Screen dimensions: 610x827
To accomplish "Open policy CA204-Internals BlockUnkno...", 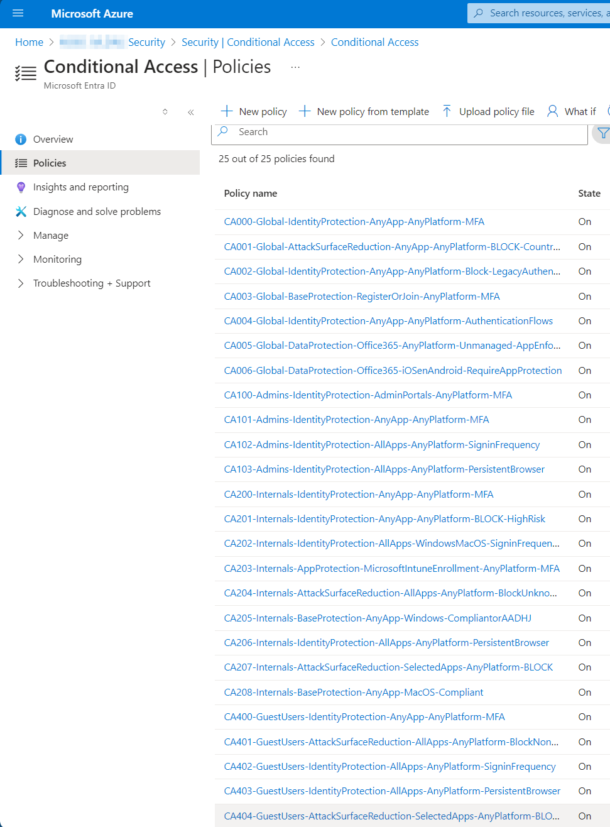I will click(x=391, y=593).
